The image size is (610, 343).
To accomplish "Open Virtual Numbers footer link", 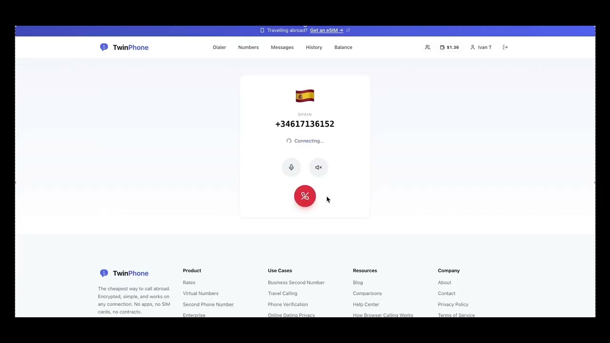I will [201, 293].
